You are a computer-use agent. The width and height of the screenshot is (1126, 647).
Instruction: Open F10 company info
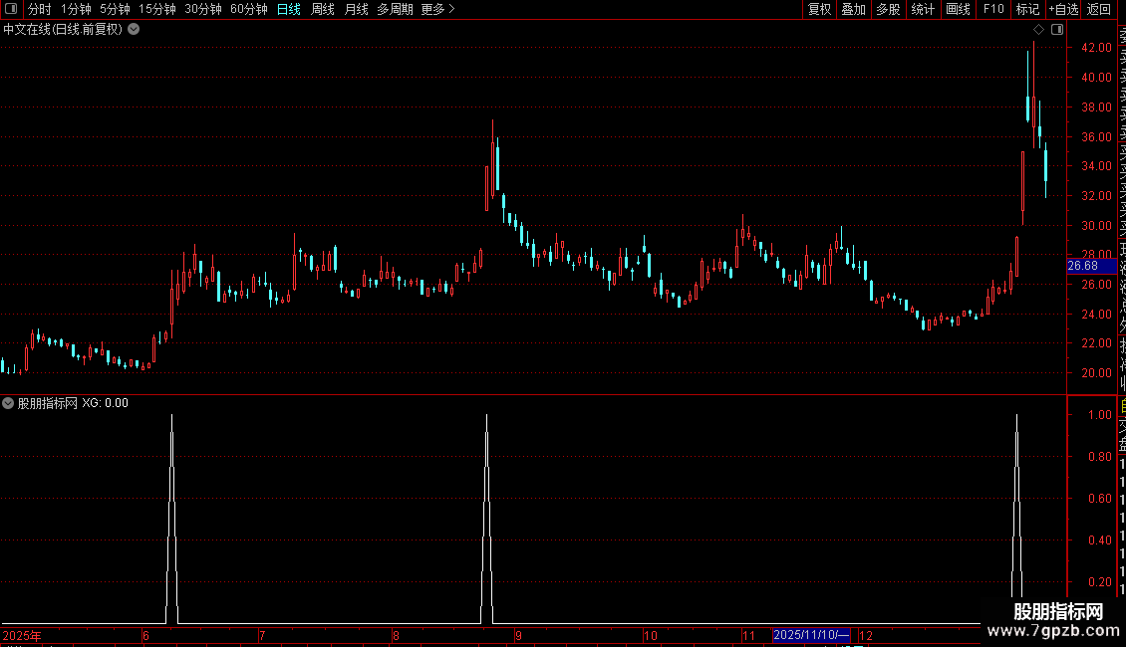coord(993,9)
